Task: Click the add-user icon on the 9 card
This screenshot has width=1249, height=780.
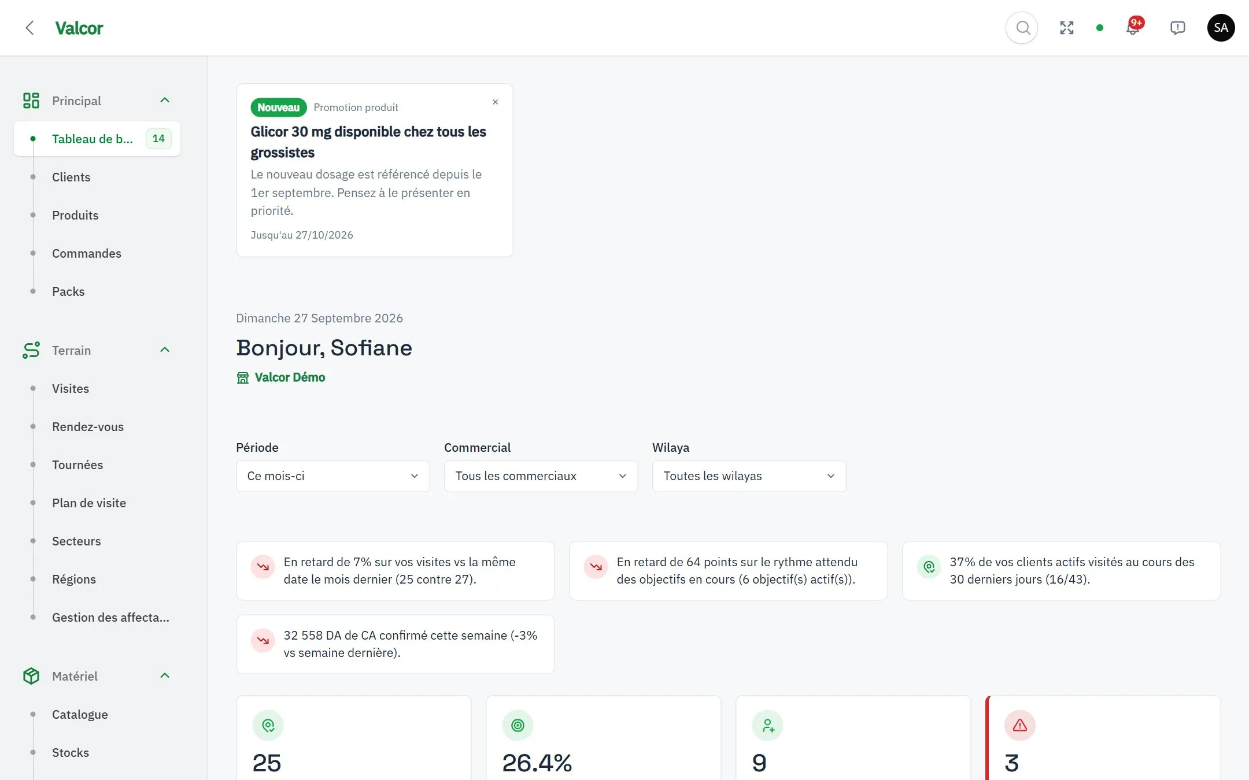Action: point(768,726)
